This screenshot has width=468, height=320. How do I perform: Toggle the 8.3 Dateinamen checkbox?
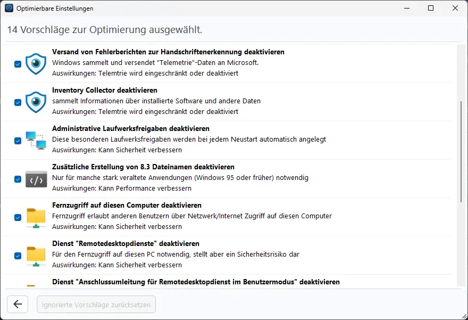pyautogui.click(x=18, y=179)
